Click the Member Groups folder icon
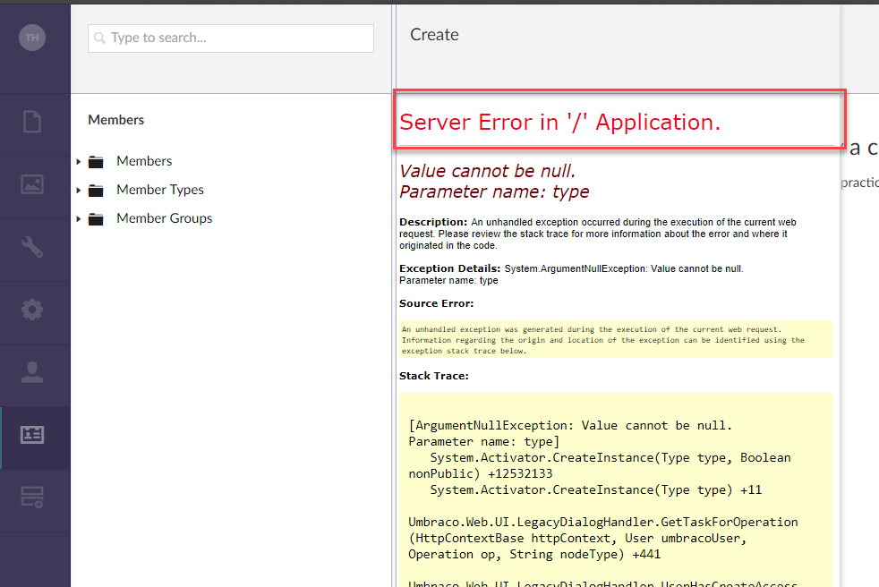This screenshot has height=587, width=879. tap(96, 219)
